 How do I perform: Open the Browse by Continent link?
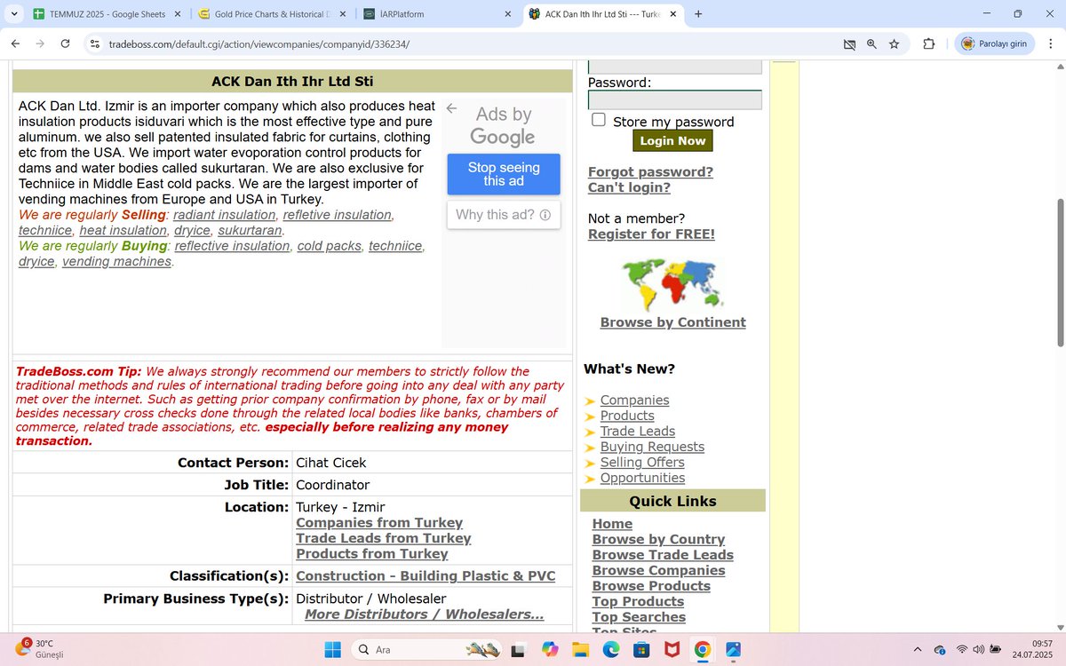coord(672,322)
